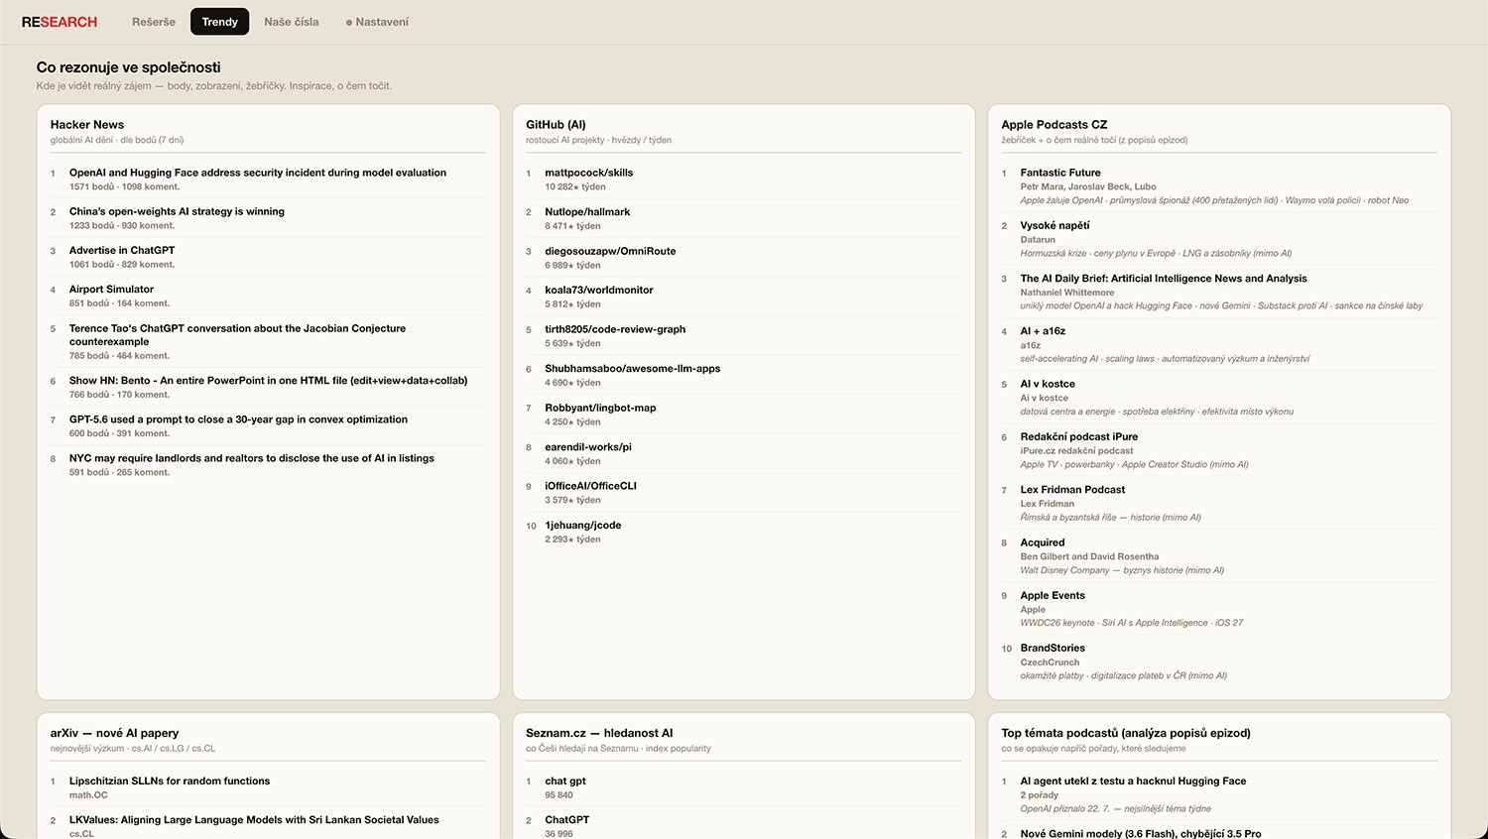Click the 'math.OC' category label

tap(88, 795)
